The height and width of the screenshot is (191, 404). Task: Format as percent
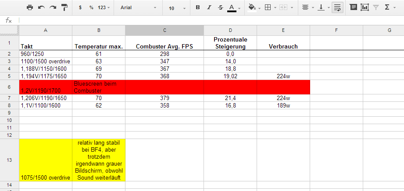tap(91, 7)
